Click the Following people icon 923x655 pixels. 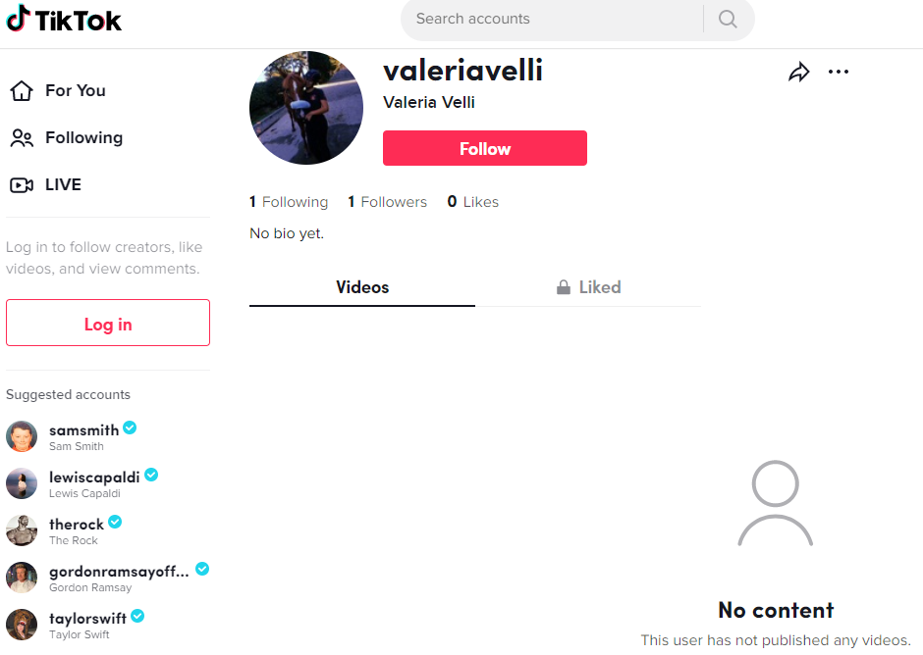pyautogui.click(x=22, y=137)
